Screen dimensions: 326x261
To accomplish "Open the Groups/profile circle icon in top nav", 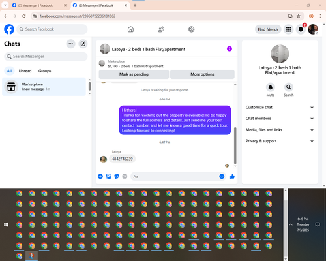I will [192, 29].
